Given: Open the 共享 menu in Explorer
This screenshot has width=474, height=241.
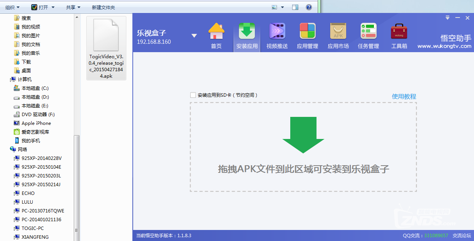Looking at the screenshot, I should (73, 7).
